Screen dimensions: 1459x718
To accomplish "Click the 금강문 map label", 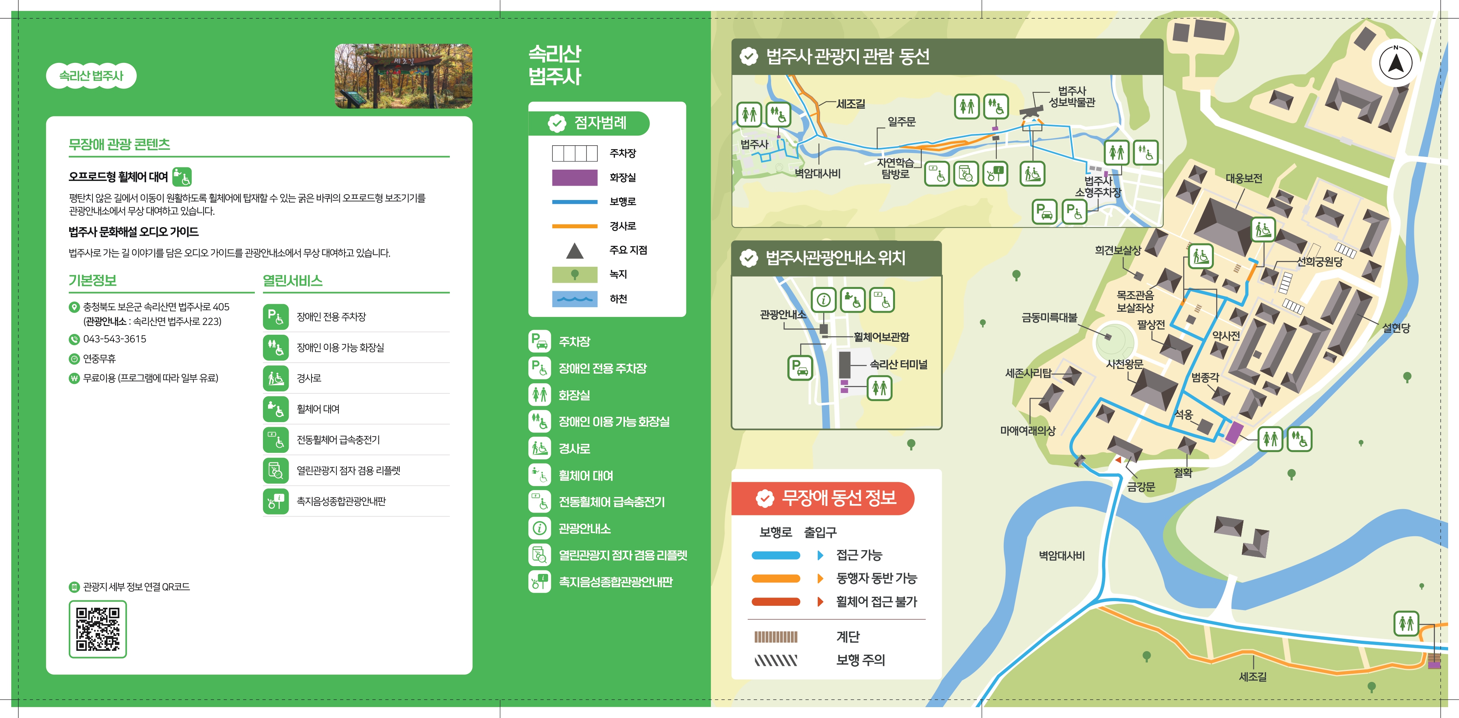I will pos(1141,487).
